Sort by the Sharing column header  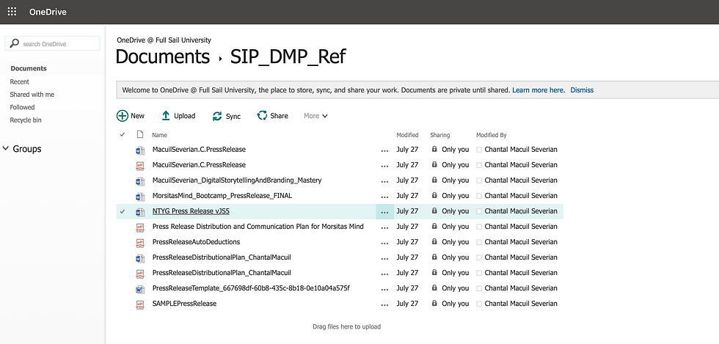tap(440, 135)
